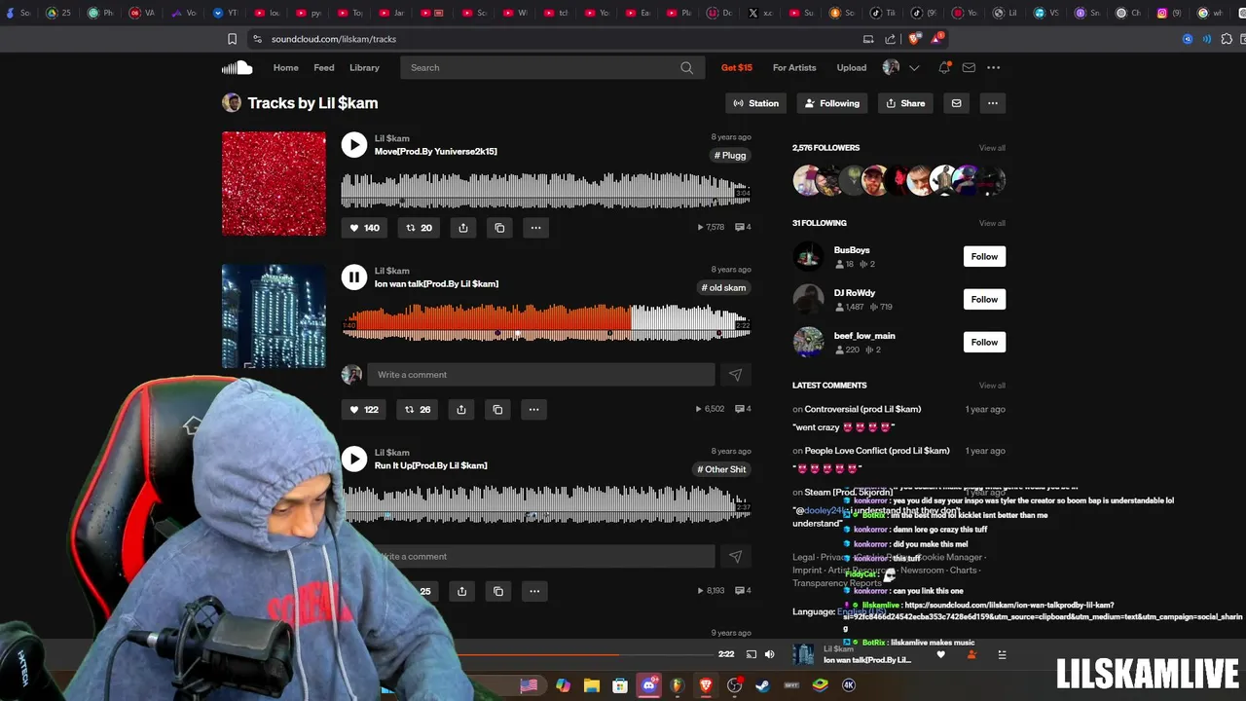
Task: Open the next-up queue in player bar
Action: (x=1002, y=655)
